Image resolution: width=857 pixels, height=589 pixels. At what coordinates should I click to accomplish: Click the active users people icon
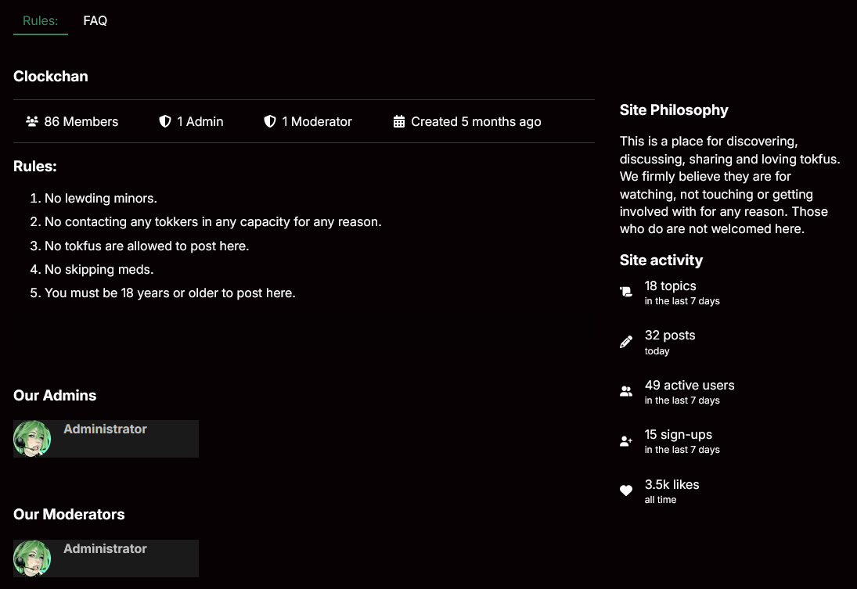tap(626, 391)
